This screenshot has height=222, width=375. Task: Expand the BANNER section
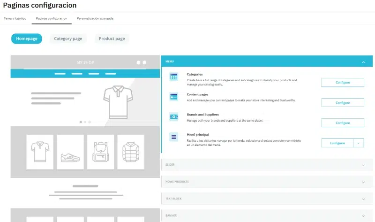(x=363, y=215)
